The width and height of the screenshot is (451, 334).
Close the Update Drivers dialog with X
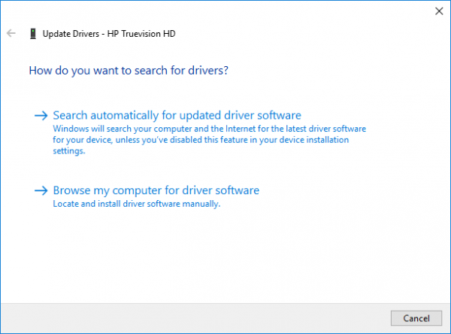pyautogui.click(x=439, y=11)
